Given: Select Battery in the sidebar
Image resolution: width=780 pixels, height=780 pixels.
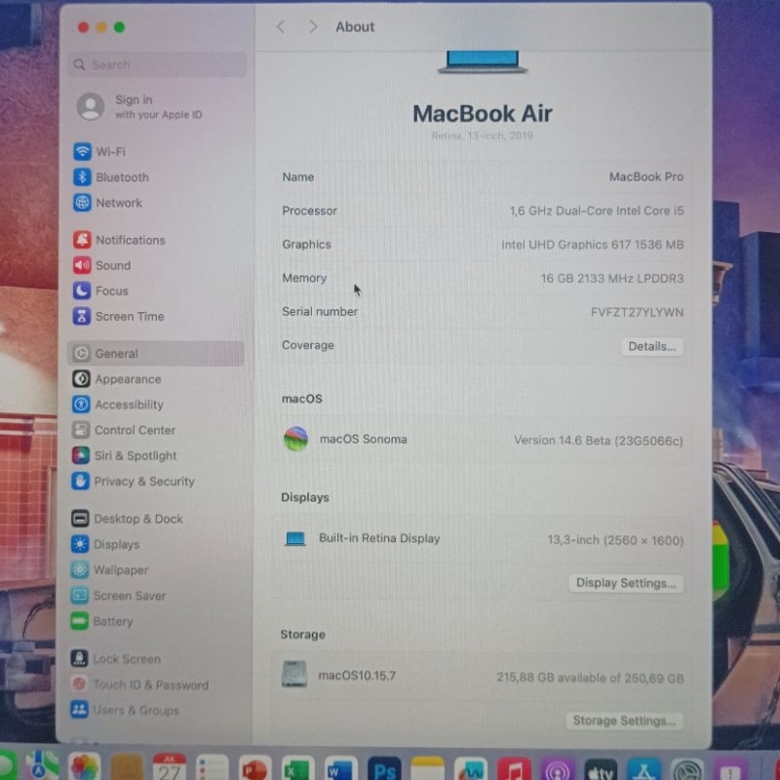Looking at the screenshot, I should [112, 622].
